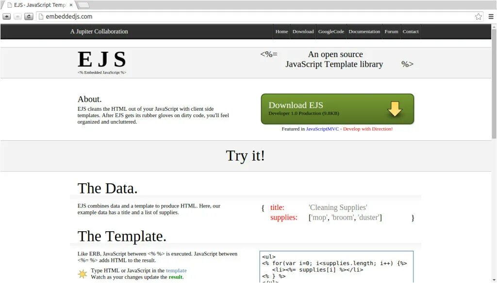Open the Forum nav item
The width and height of the screenshot is (497, 283).
391,31
